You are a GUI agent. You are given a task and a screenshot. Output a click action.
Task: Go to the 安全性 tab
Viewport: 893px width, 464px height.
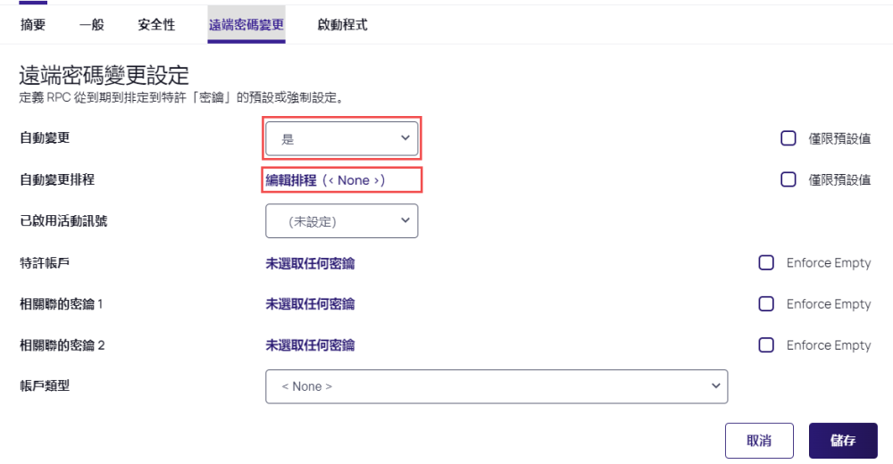[156, 24]
